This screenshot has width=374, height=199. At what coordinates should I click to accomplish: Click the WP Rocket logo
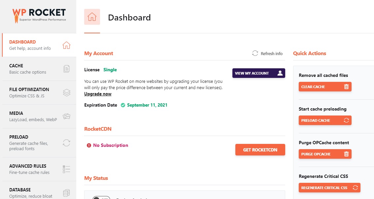pos(39,16)
